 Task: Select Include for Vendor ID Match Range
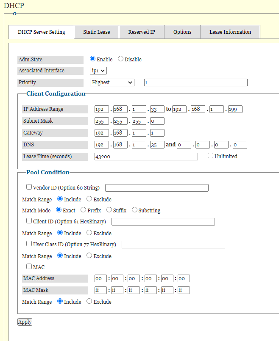click(60, 199)
